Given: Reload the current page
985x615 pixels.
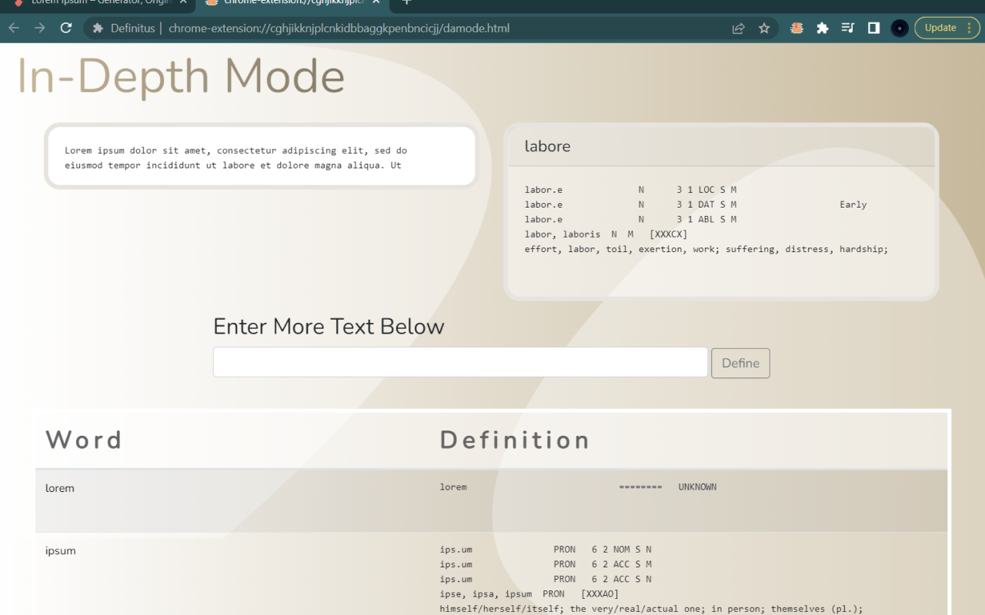Looking at the screenshot, I should 66,28.
